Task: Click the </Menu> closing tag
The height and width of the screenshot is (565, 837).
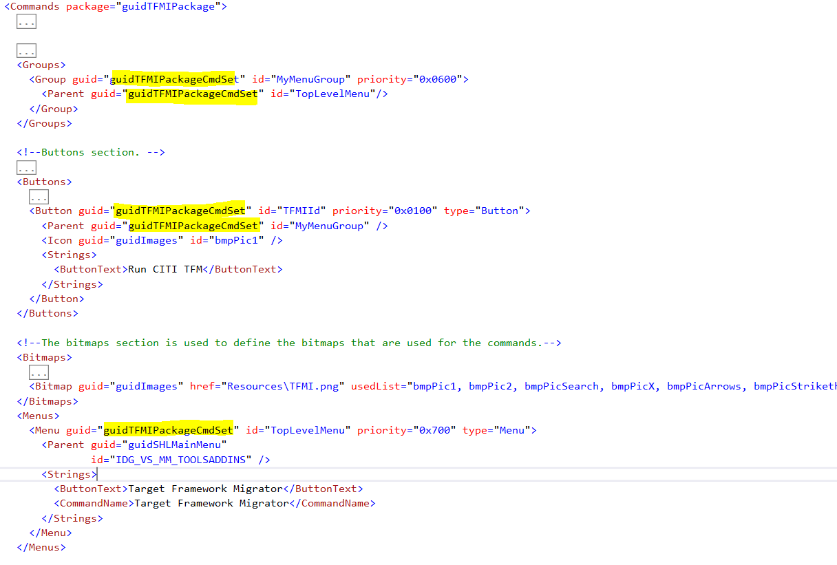Action: 51,533
